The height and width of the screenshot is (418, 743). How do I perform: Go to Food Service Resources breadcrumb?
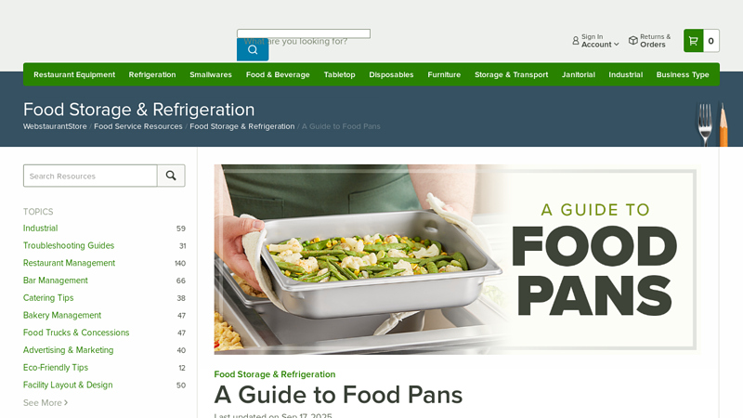click(x=137, y=126)
